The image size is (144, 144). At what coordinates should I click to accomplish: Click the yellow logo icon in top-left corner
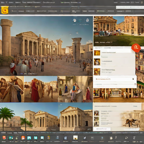click(5, 10)
